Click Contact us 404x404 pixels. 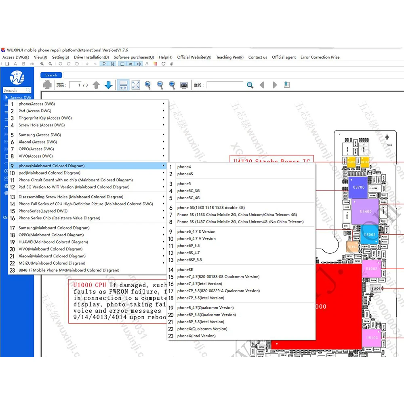[258, 57]
